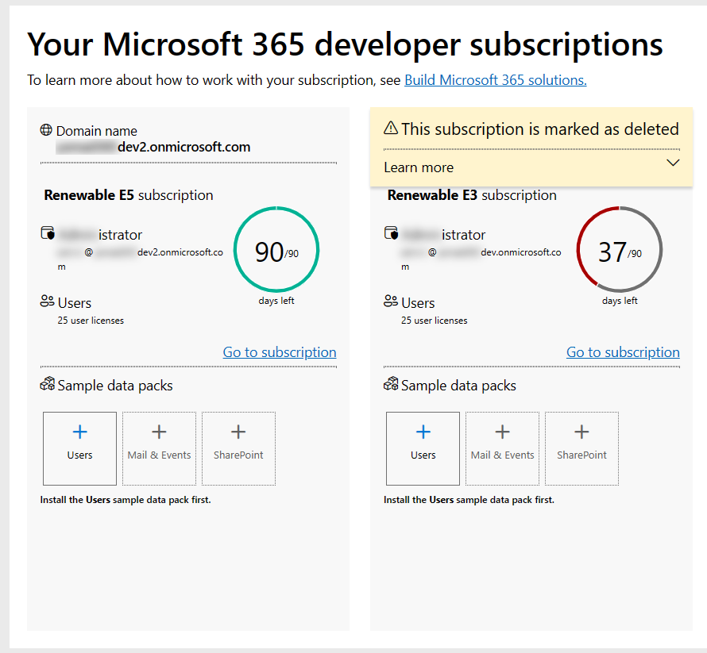Install the Mail & Events pack on E5

[159, 448]
